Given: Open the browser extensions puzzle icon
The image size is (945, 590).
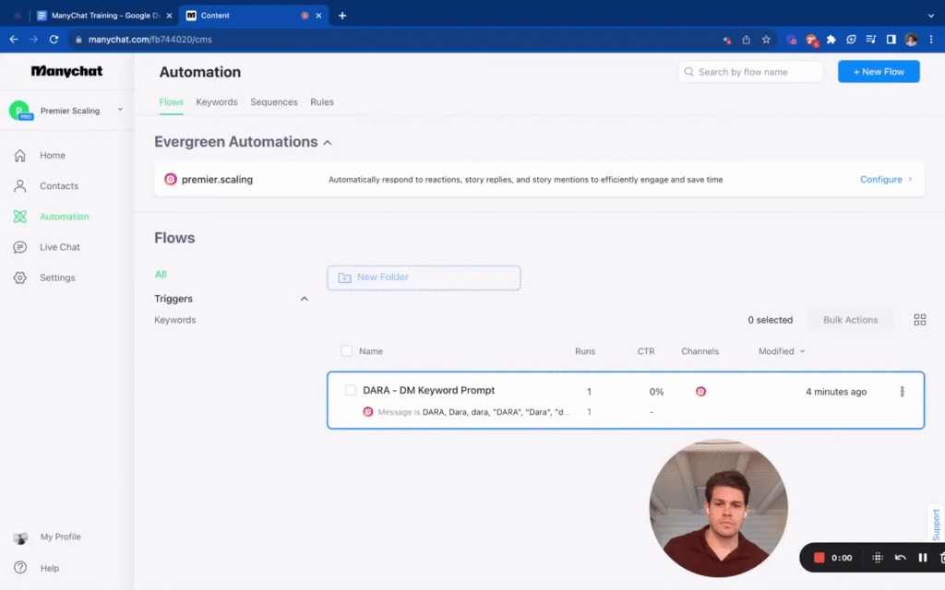Looking at the screenshot, I should click(x=831, y=39).
